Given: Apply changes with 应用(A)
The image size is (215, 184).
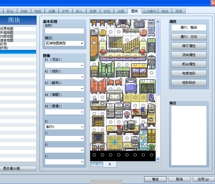Looking at the screenshot, I should pos(203,179).
